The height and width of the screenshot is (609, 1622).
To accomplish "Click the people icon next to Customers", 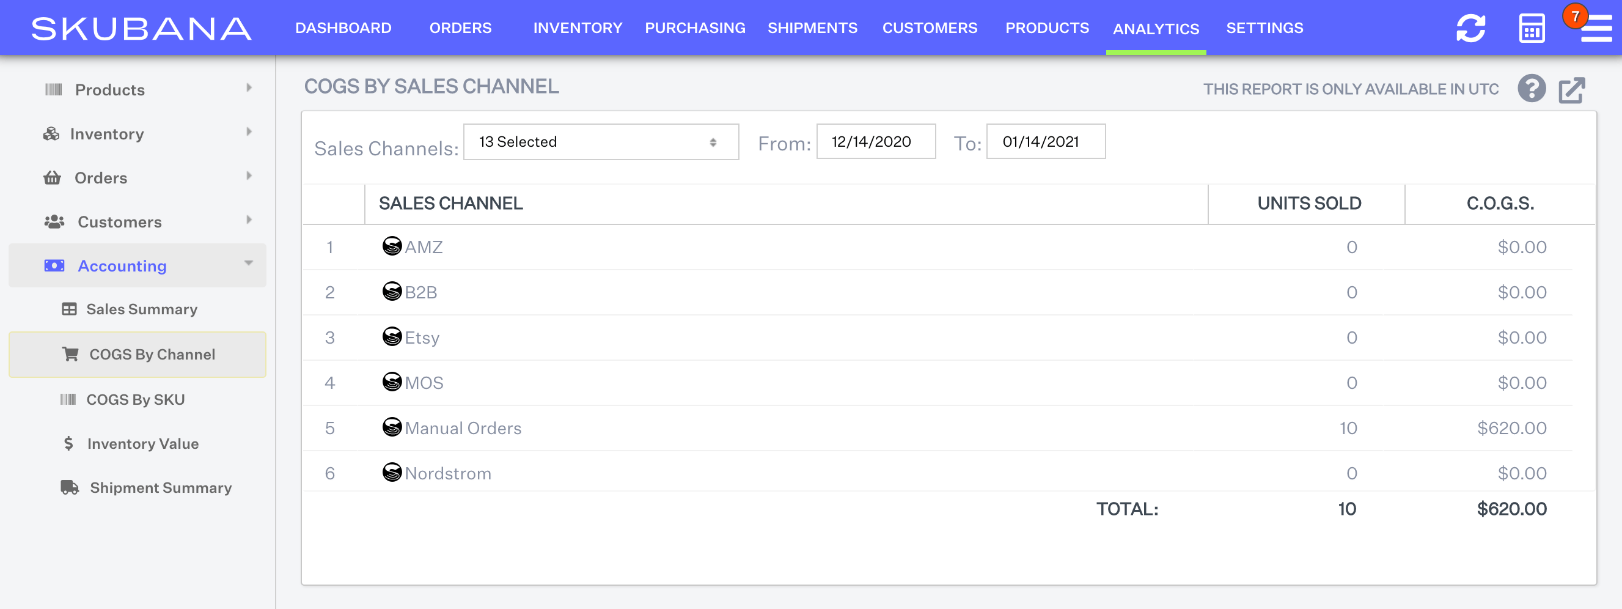I will (54, 222).
